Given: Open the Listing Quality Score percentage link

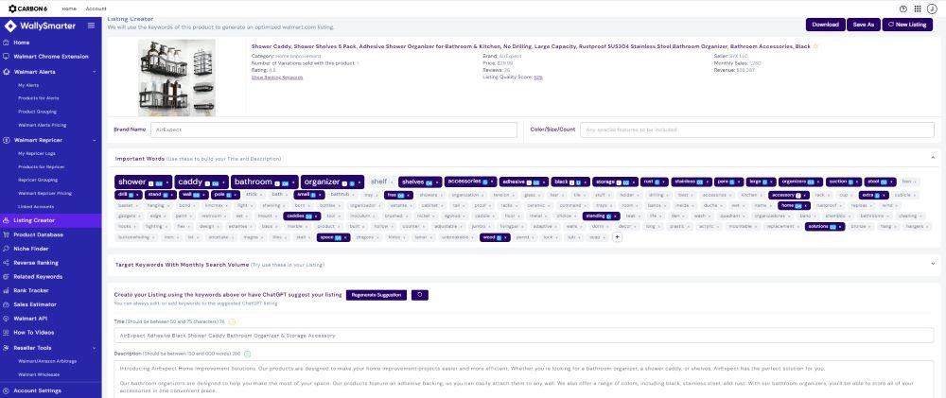Looking at the screenshot, I should click(538, 78).
